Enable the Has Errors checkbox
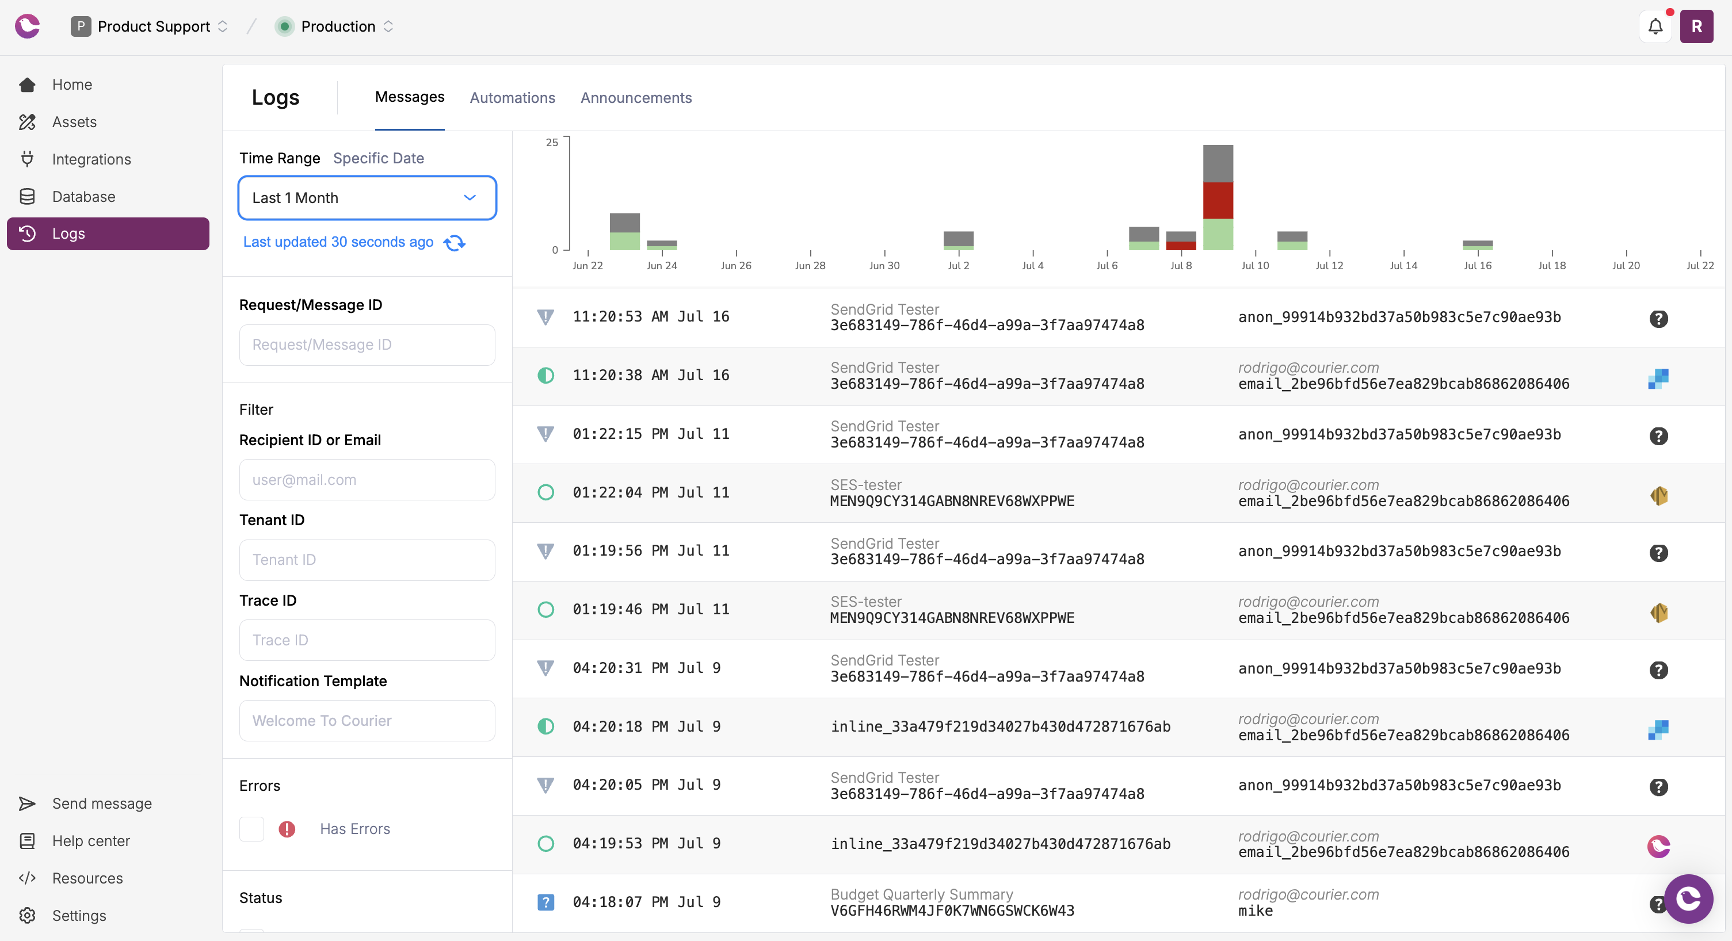Screen dimensions: 1732x941 click(251, 829)
